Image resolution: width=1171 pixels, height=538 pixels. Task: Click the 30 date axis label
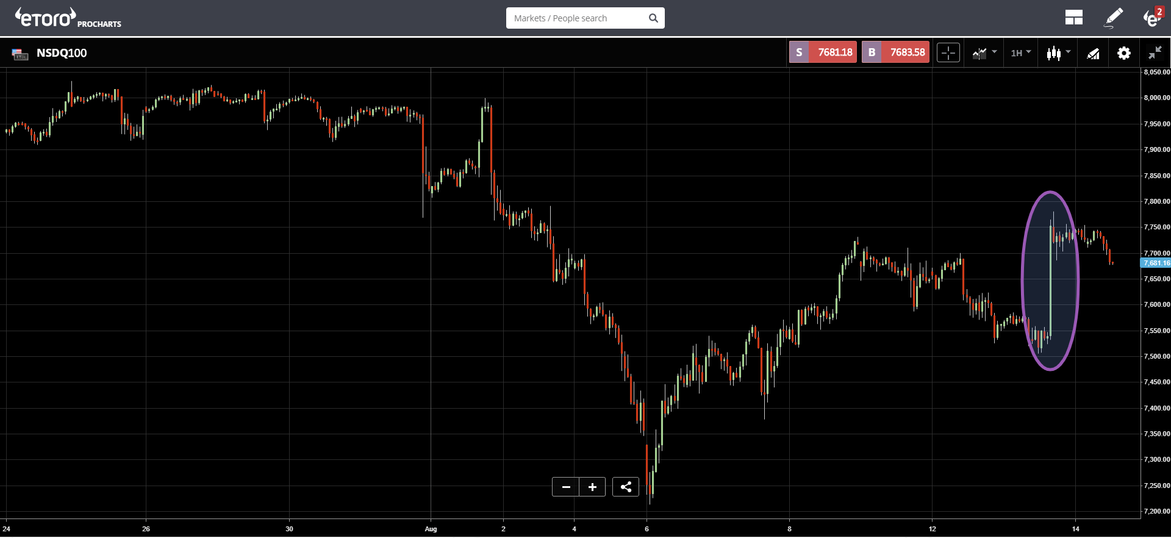[289, 529]
